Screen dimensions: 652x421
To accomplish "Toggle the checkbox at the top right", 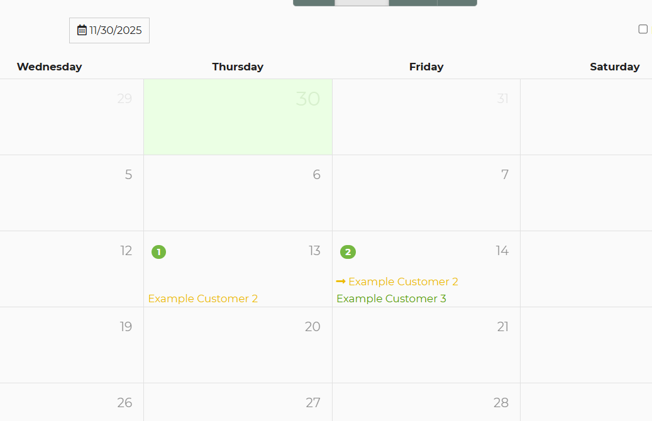I will tap(643, 29).
